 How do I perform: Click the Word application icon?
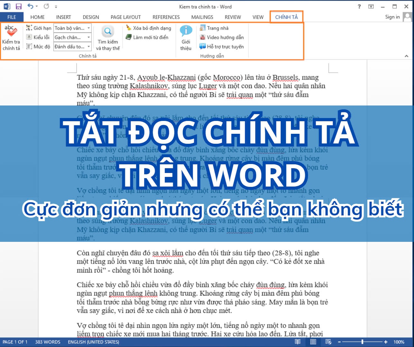[7, 6]
